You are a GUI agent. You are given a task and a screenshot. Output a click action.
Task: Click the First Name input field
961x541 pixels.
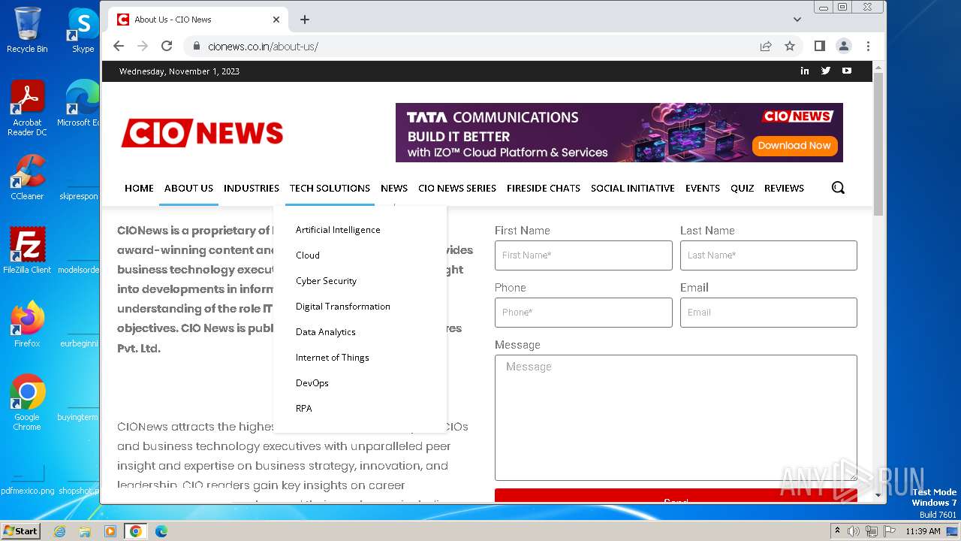583,255
